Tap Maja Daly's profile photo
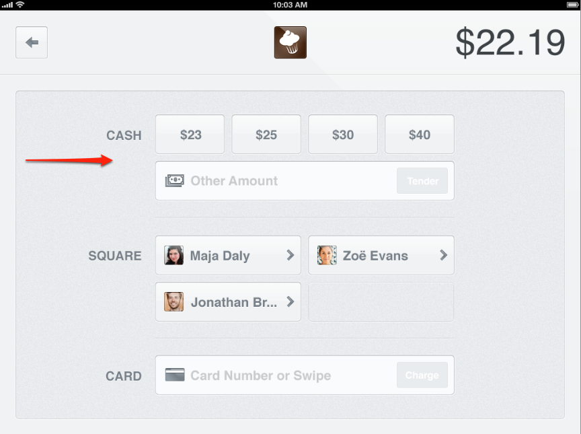 pyautogui.click(x=174, y=255)
